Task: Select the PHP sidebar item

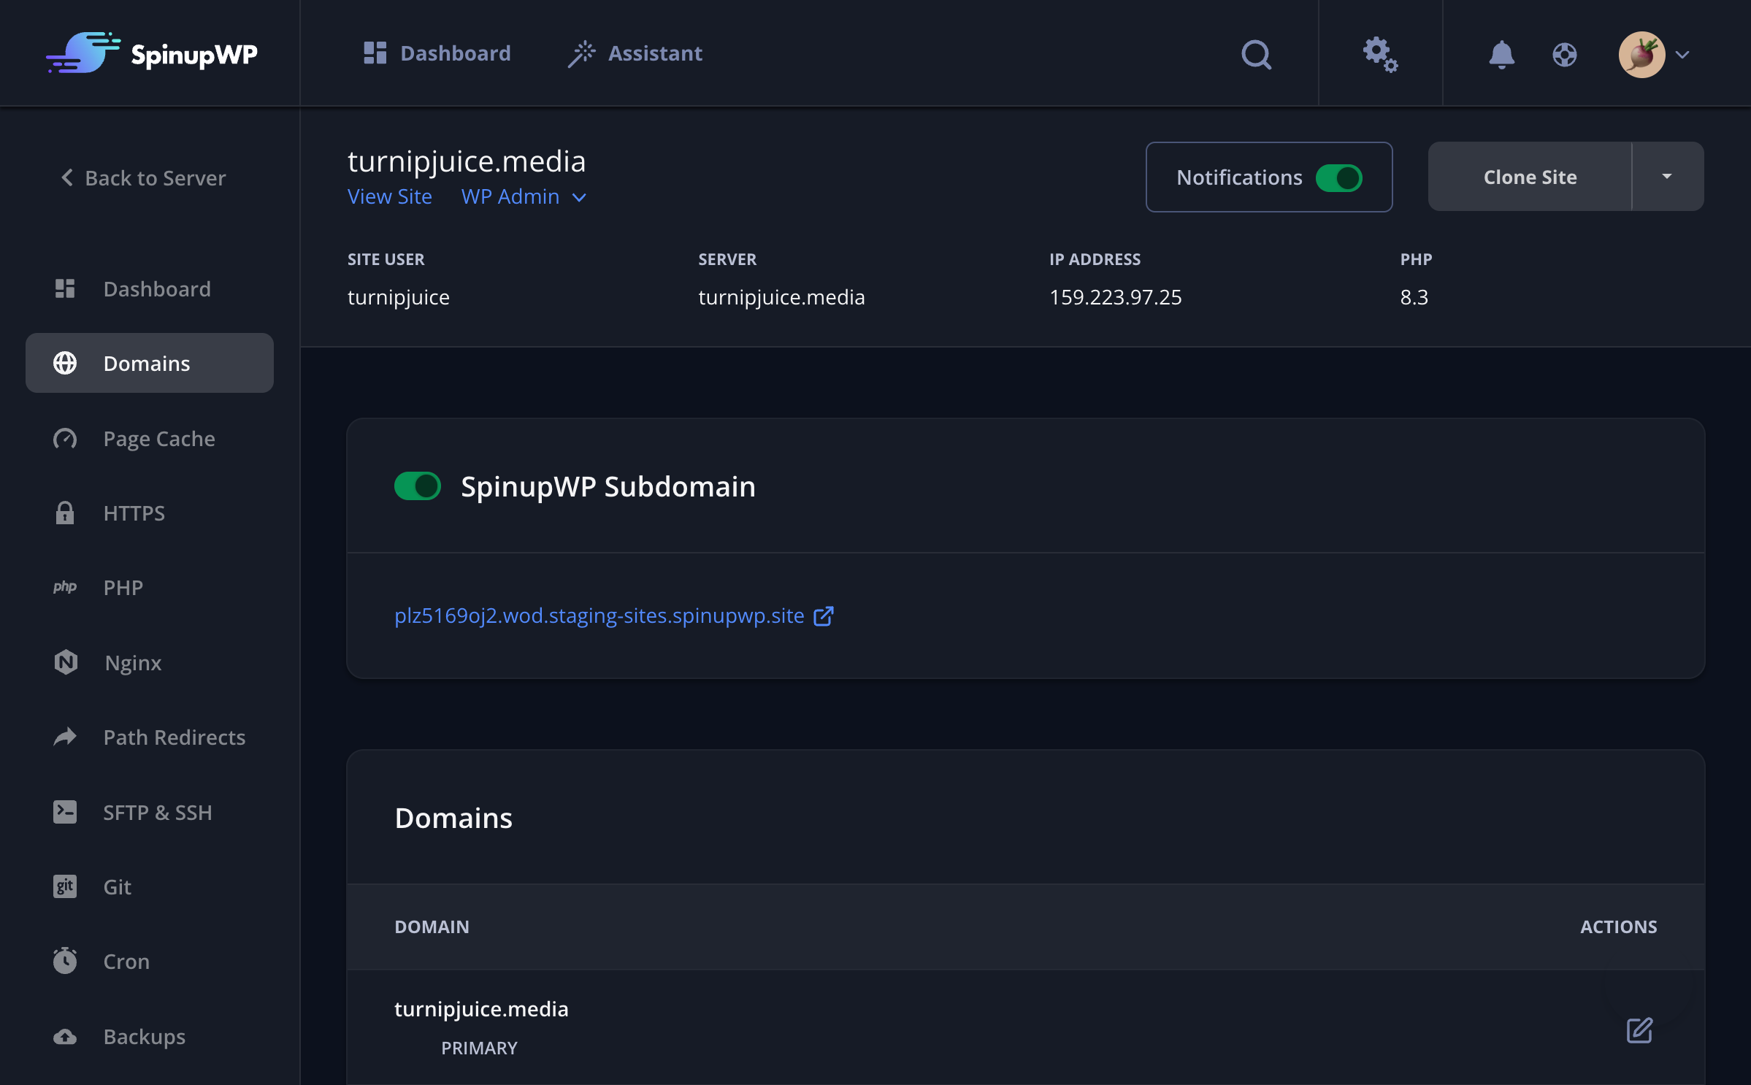Action: pyautogui.click(x=123, y=587)
